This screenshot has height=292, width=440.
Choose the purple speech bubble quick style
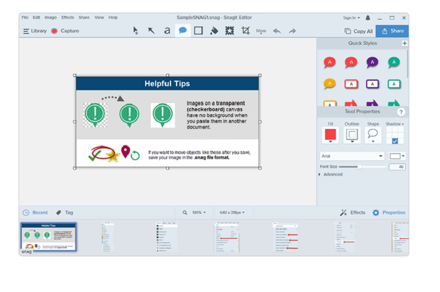click(372, 63)
